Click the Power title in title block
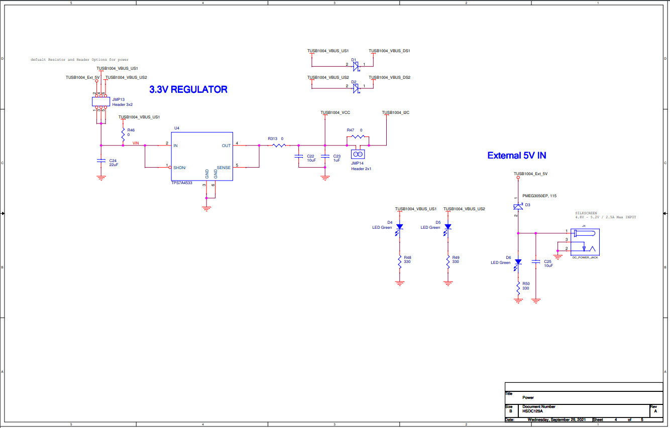Image resolution: width=670 pixels, height=428 pixels. click(x=528, y=397)
